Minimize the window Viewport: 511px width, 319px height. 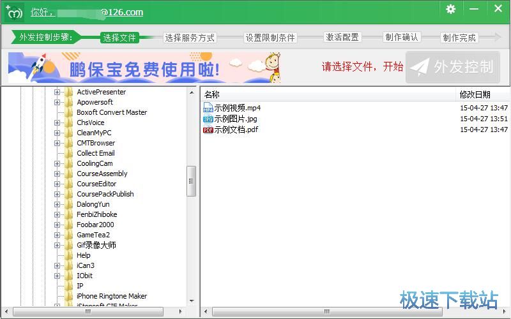tap(474, 9)
